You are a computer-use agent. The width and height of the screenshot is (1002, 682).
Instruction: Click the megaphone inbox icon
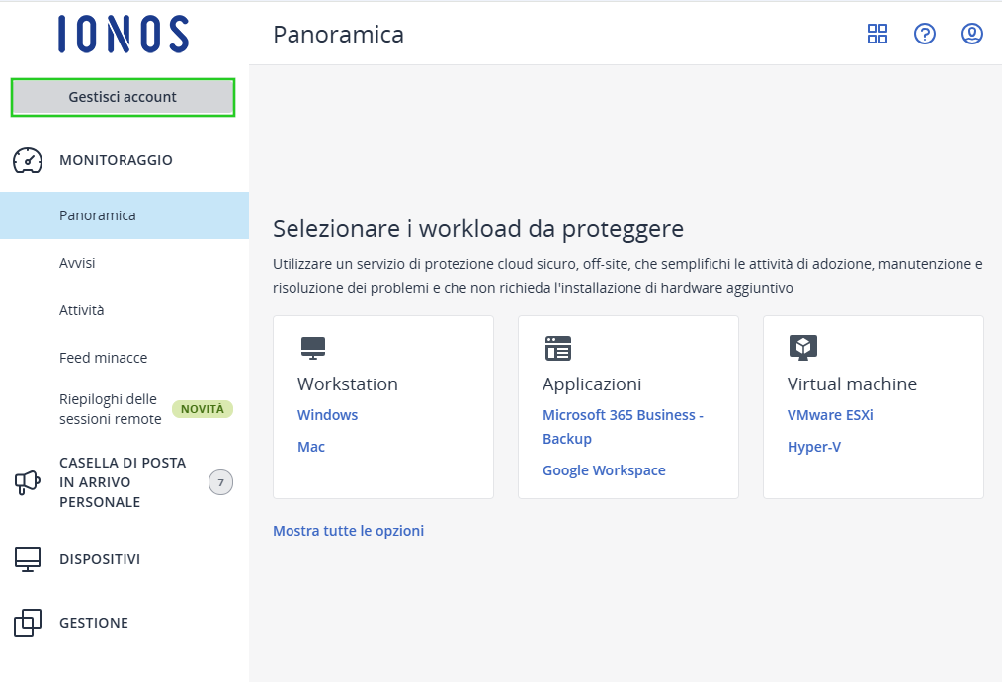[28, 482]
